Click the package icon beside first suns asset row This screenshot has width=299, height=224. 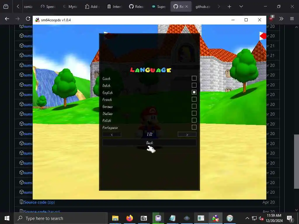22,26
